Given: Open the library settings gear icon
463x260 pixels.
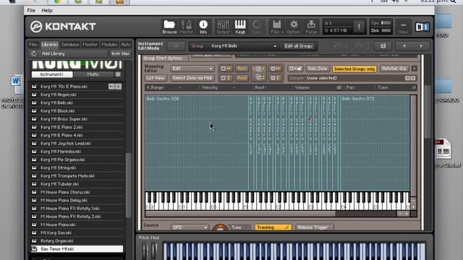Looking at the screenshot, I should pyautogui.click(x=118, y=74).
